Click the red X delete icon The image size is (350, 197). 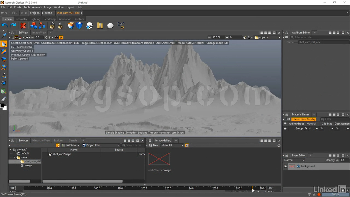23,26
